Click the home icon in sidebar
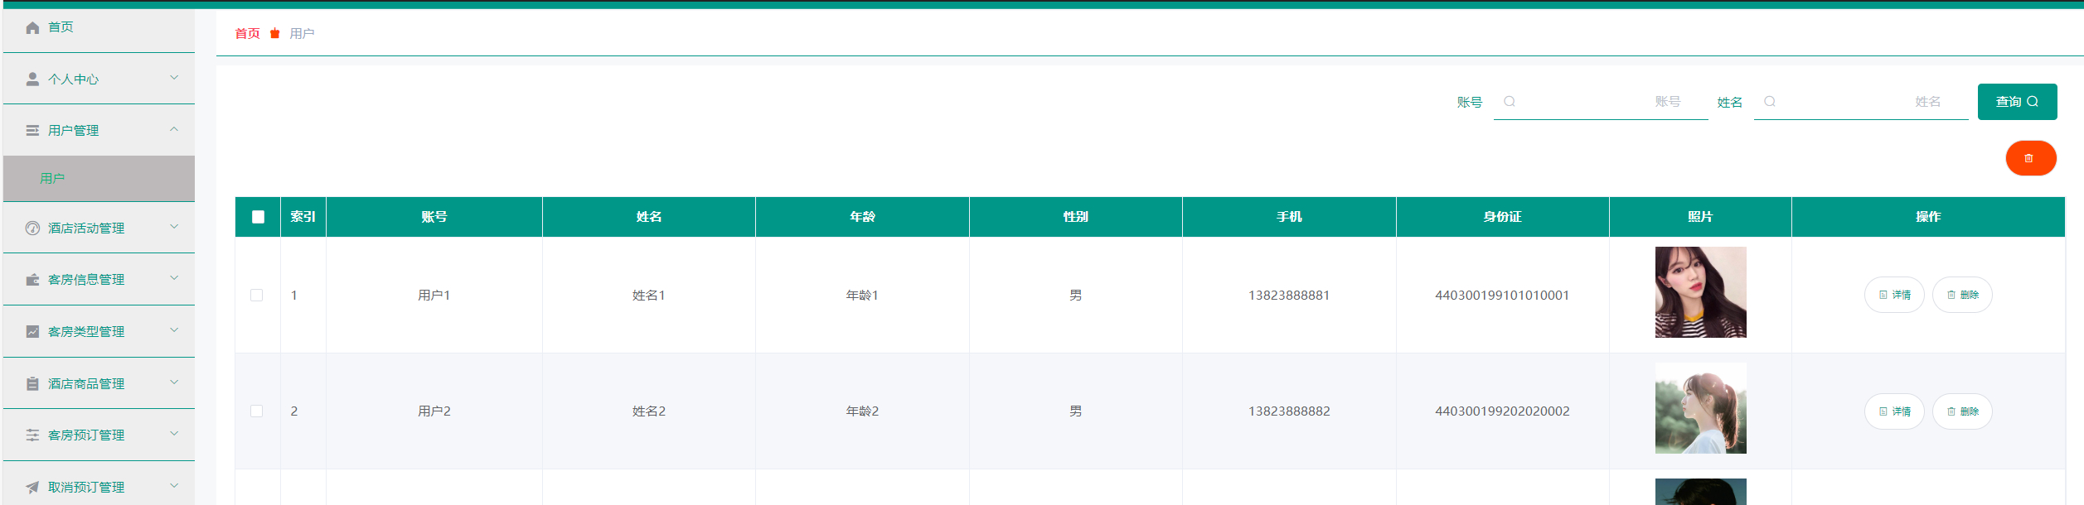The height and width of the screenshot is (505, 2084). (x=32, y=27)
